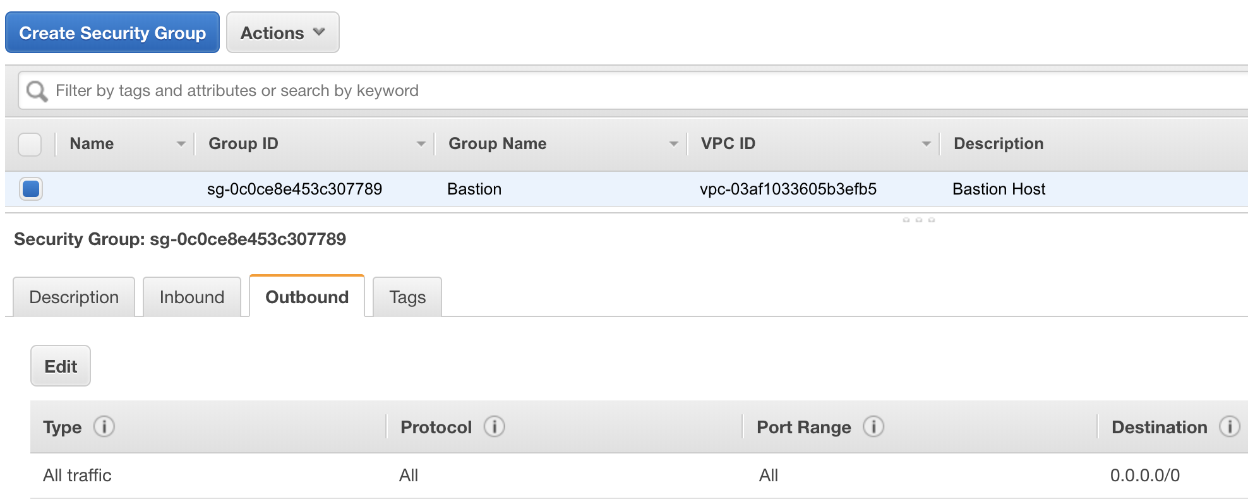
Task: Switch to the Inbound tab
Action: click(192, 297)
